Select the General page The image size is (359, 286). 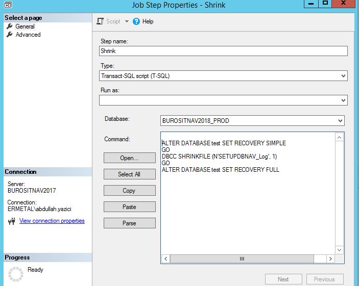pos(25,27)
